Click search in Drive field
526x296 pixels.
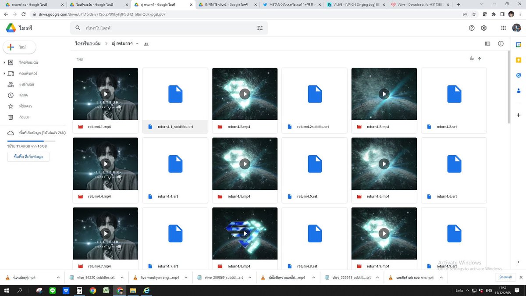tap(169, 28)
